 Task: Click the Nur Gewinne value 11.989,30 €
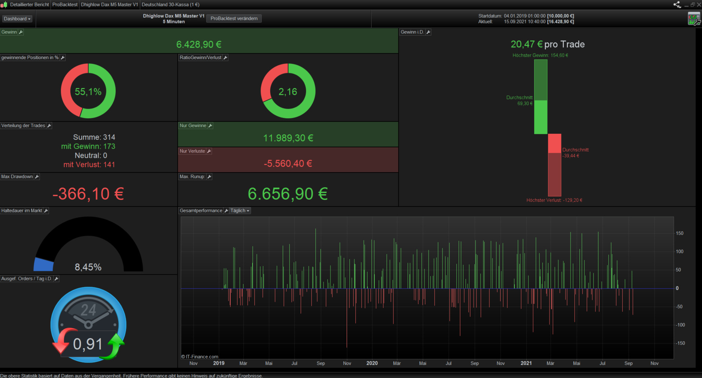click(x=288, y=138)
